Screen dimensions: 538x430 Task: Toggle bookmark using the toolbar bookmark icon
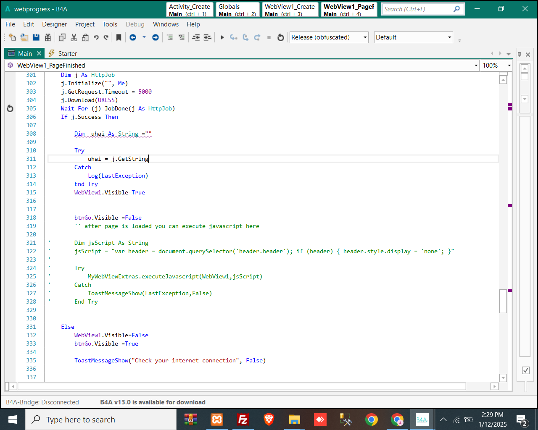119,37
